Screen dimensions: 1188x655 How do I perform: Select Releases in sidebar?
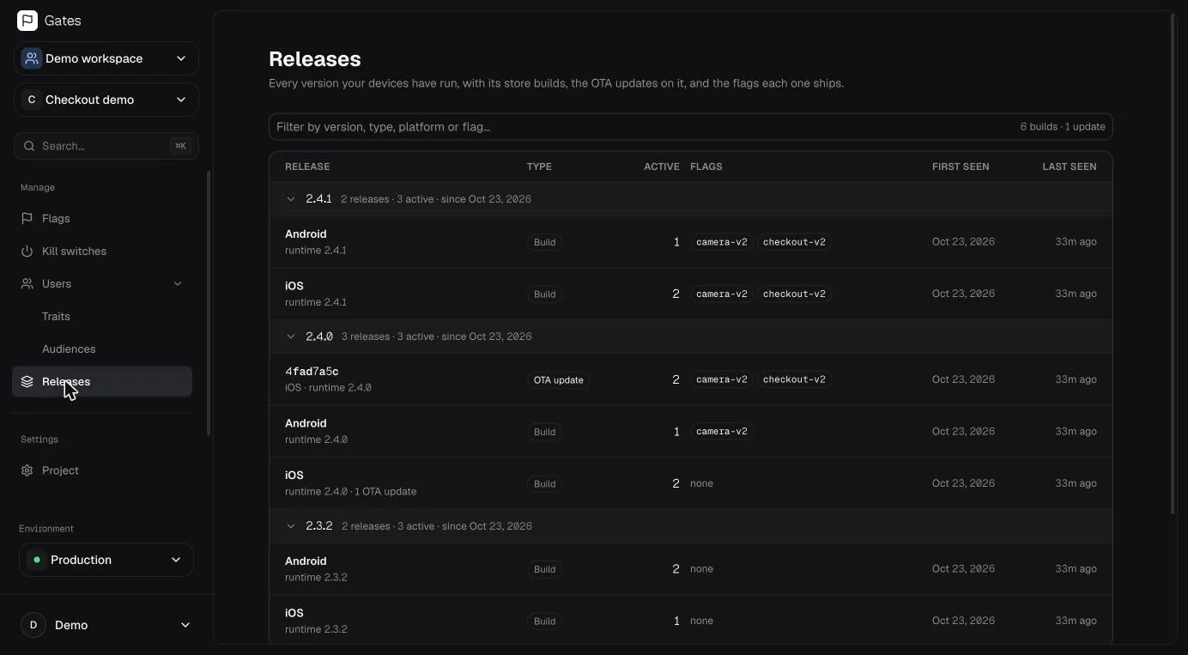pyautogui.click(x=102, y=382)
